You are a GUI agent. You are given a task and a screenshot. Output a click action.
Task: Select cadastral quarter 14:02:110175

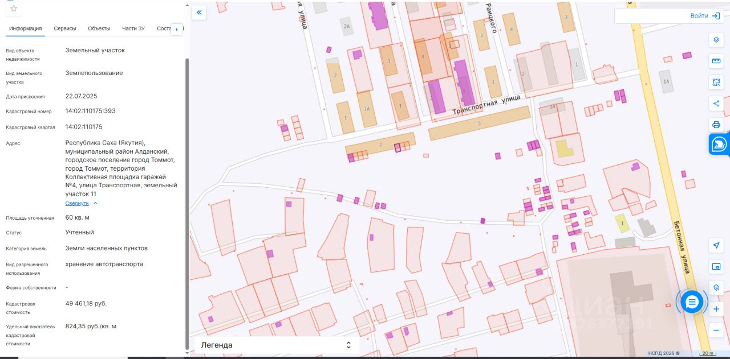tap(84, 127)
